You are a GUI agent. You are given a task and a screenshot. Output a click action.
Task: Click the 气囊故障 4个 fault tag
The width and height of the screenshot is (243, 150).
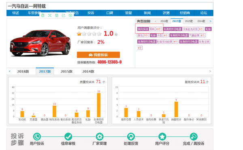pos(188,35)
